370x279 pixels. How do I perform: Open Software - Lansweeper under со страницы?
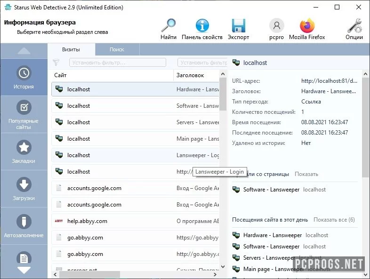tap(271, 190)
